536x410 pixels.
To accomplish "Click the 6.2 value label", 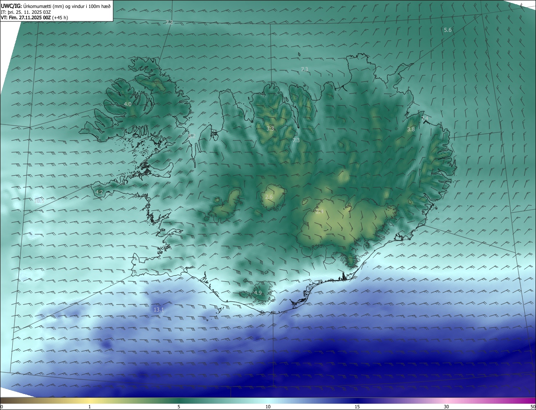I will [x=192, y=135].
